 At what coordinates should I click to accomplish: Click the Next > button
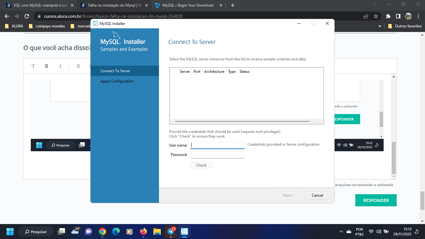[x=289, y=195]
